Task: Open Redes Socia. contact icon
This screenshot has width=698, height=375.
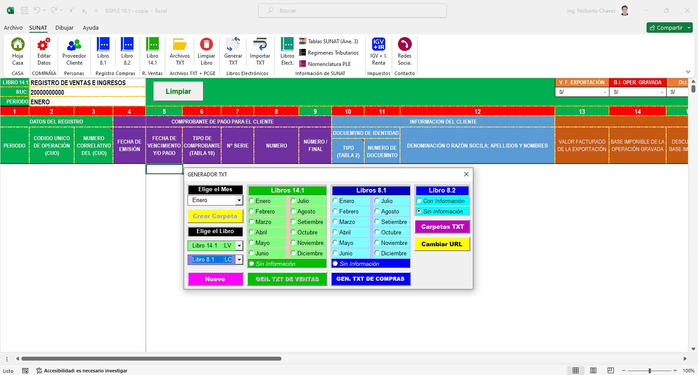Action: [x=405, y=45]
